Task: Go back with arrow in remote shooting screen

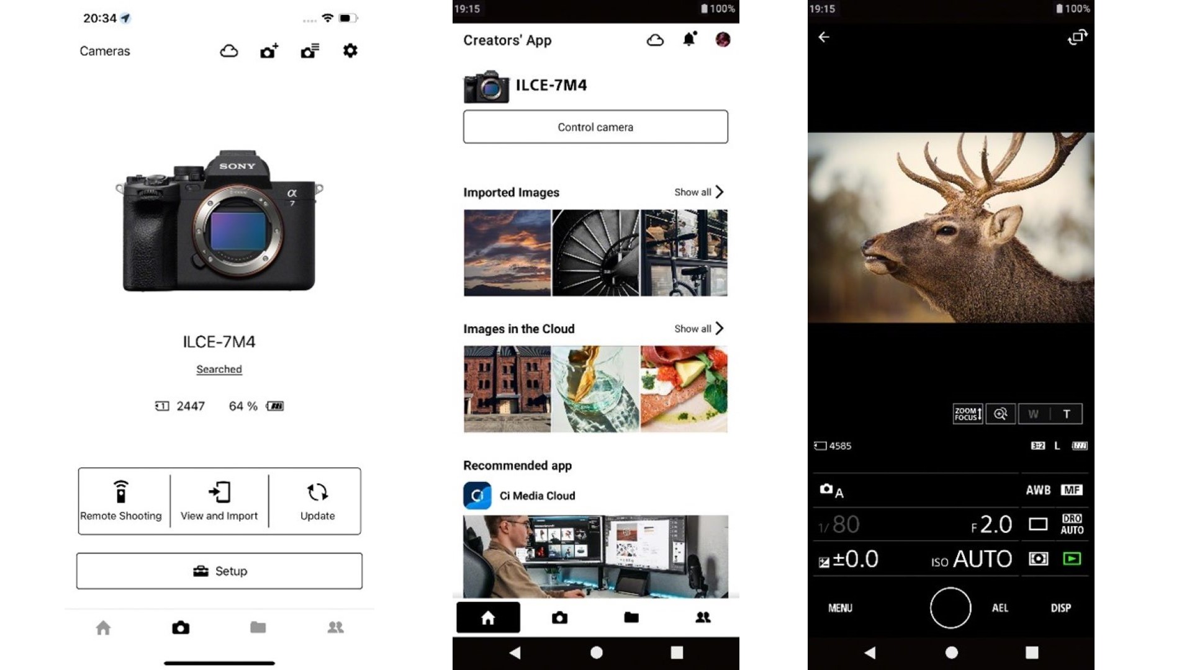Action: click(x=824, y=37)
